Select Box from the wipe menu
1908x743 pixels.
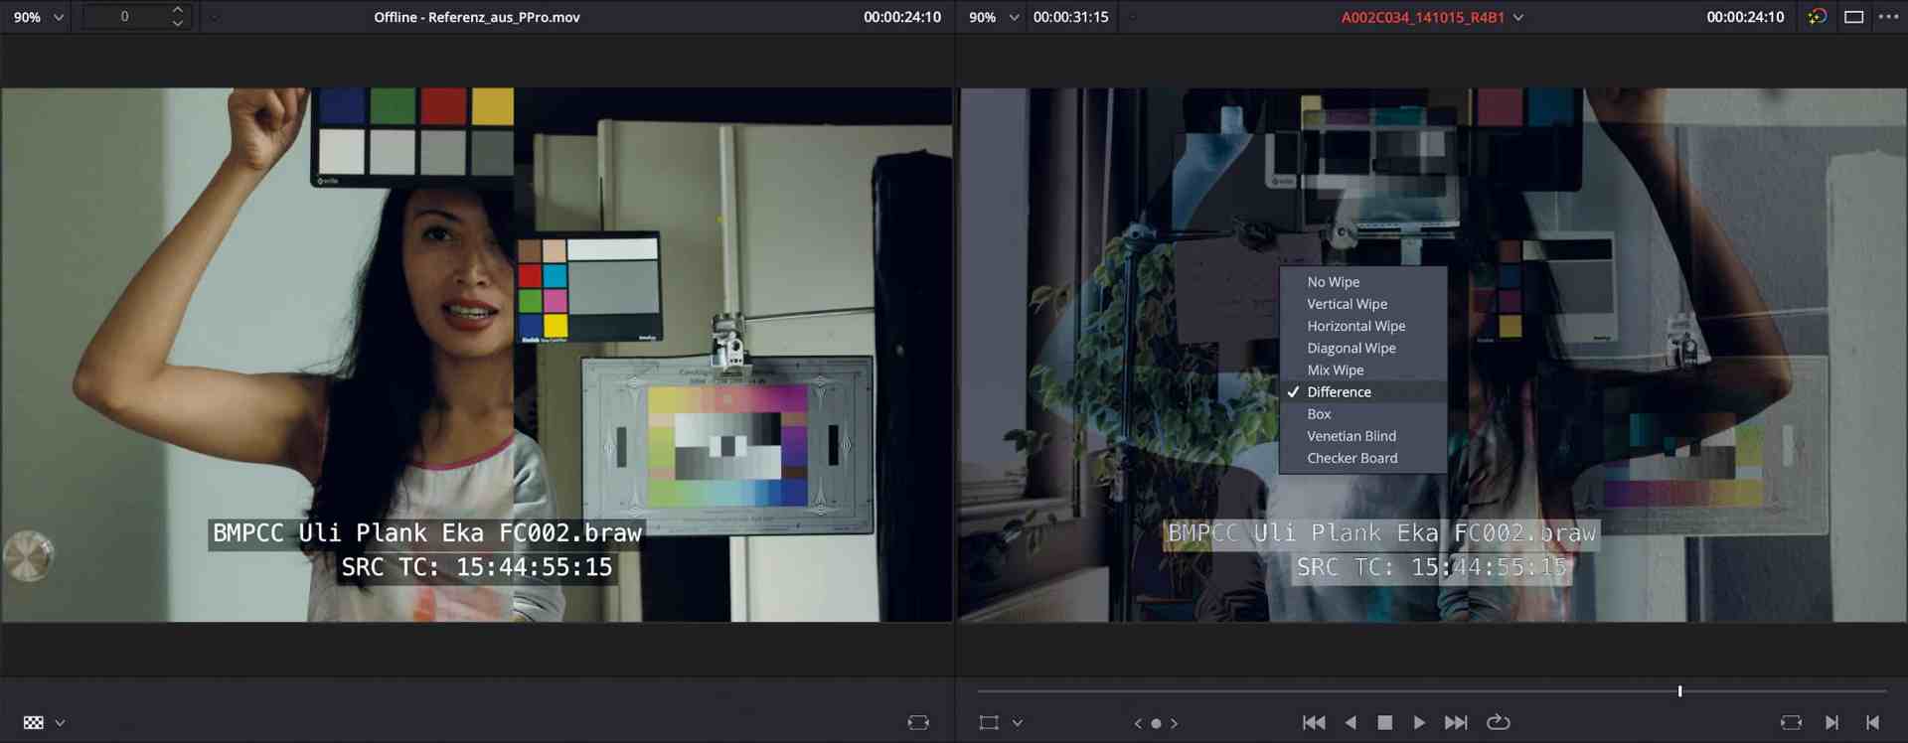(1362, 414)
